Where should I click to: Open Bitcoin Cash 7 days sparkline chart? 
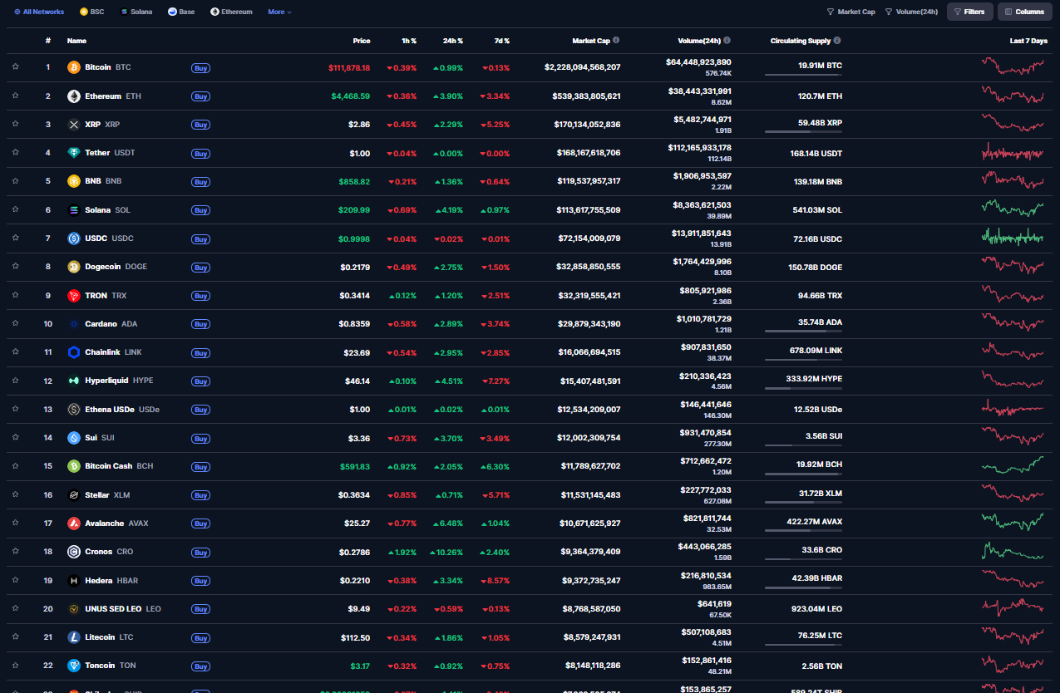point(1013,465)
